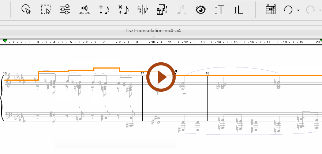Select the dashed marquee selection tool
The height and width of the screenshot is (154, 322).
pyautogui.click(x=45, y=10)
